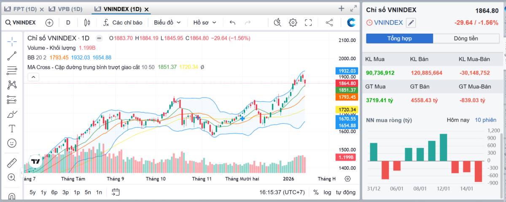Open the 'Hồ sơ' dropdown
This screenshot has height=202, width=506.
[205, 22]
